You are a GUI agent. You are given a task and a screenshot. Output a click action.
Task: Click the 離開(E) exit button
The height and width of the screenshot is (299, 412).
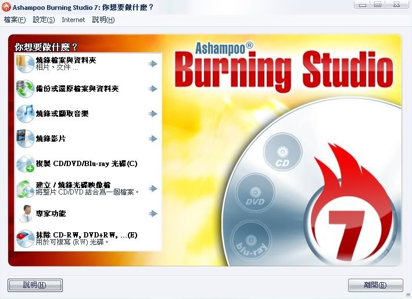coord(375,285)
